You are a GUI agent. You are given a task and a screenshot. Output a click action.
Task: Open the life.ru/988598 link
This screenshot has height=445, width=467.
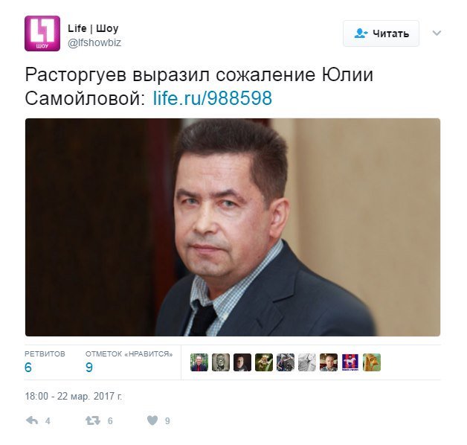pos(213,98)
